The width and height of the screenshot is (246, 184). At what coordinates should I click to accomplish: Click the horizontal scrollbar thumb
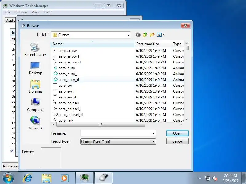[101, 124]
